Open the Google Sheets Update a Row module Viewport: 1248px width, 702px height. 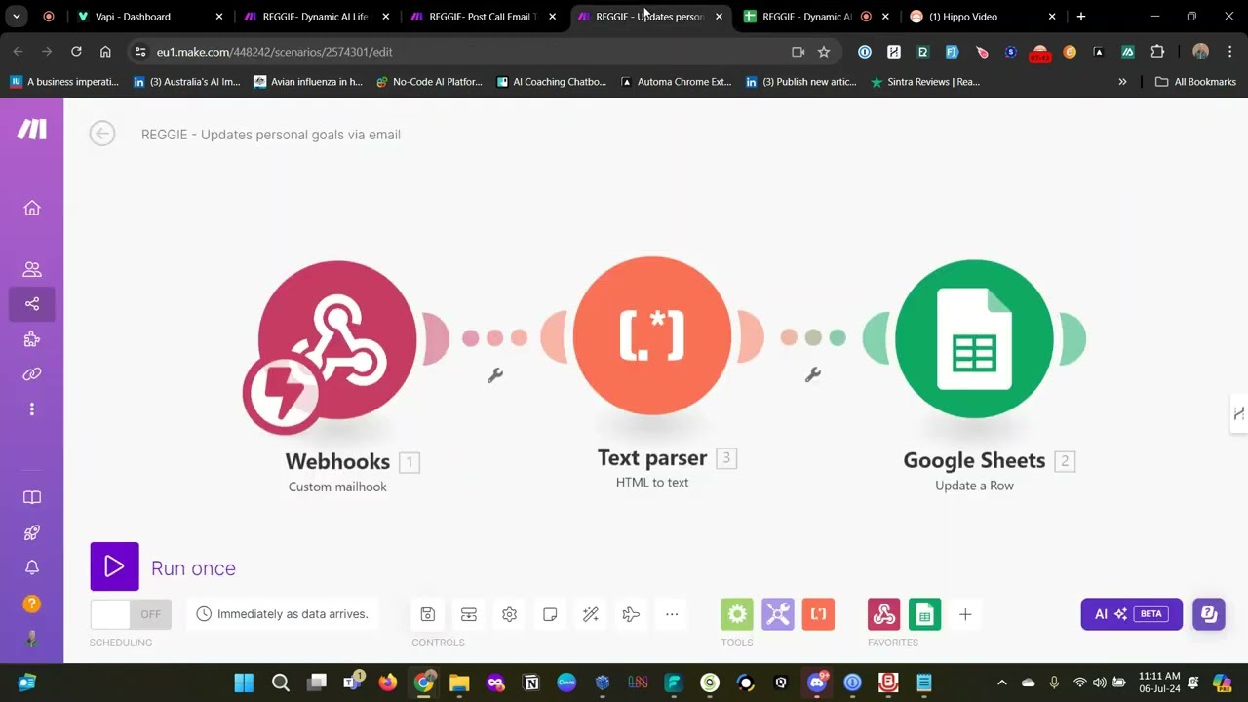[974, 338]
